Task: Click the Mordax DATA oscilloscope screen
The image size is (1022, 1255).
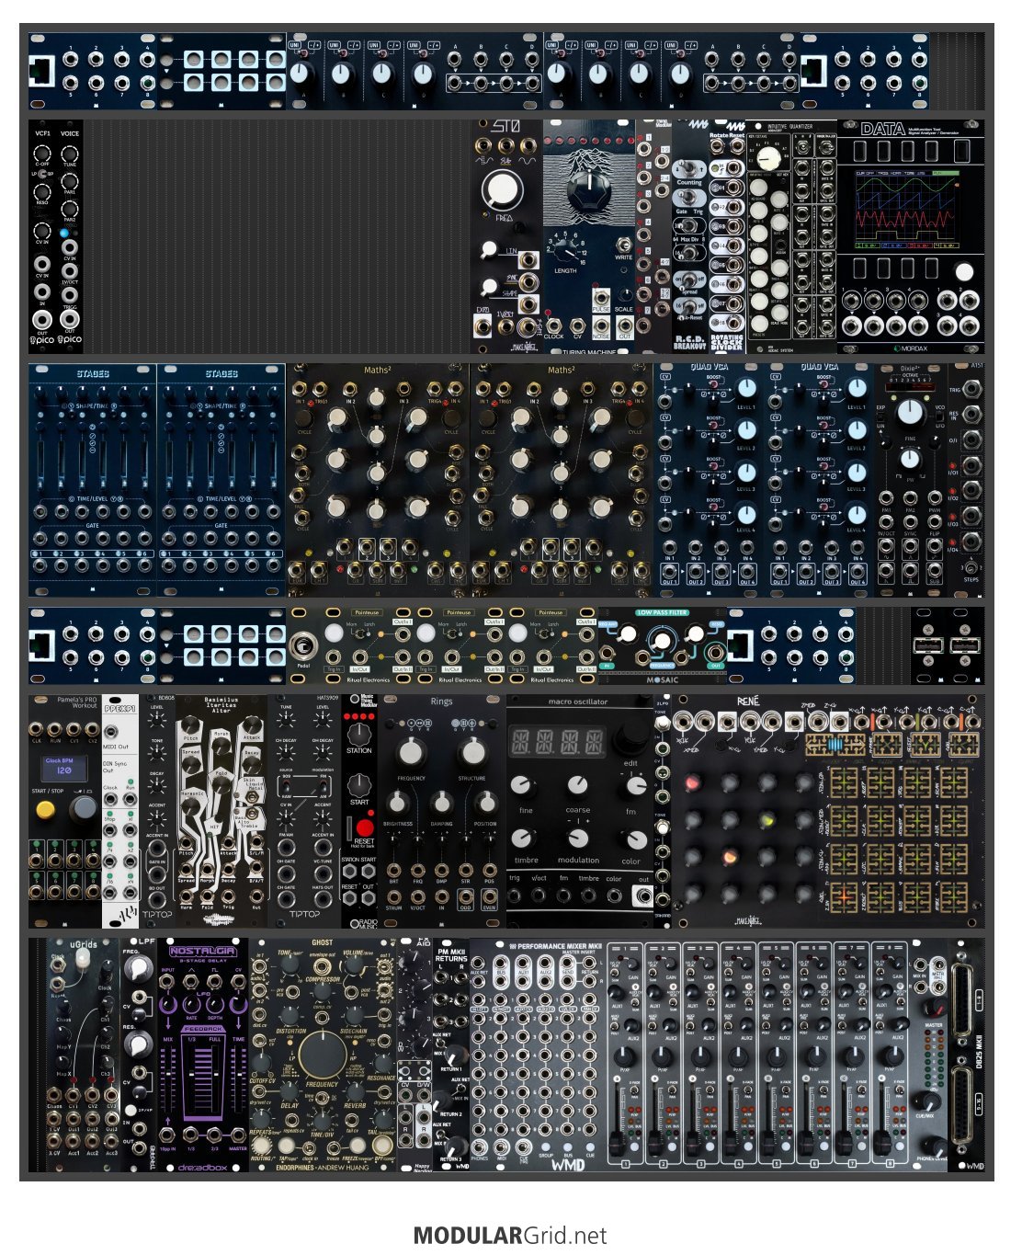Action: (x=909, y=209)
